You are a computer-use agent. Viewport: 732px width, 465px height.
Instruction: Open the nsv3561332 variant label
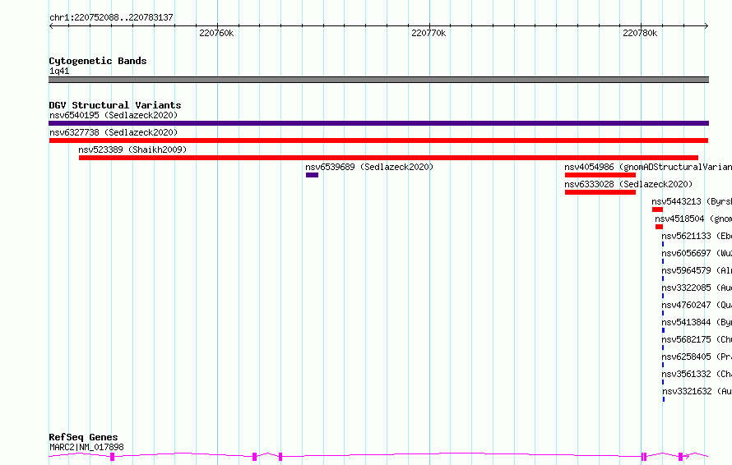point(697,374)
